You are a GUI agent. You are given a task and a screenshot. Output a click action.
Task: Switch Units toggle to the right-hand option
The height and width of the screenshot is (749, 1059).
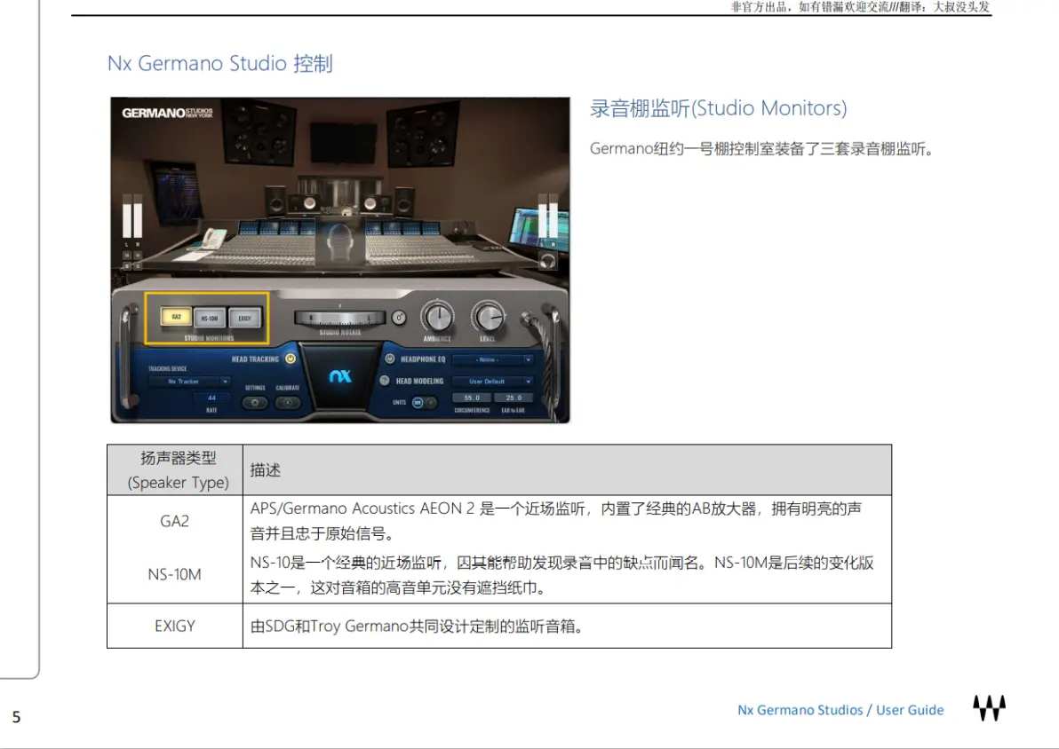pos(431,403)
